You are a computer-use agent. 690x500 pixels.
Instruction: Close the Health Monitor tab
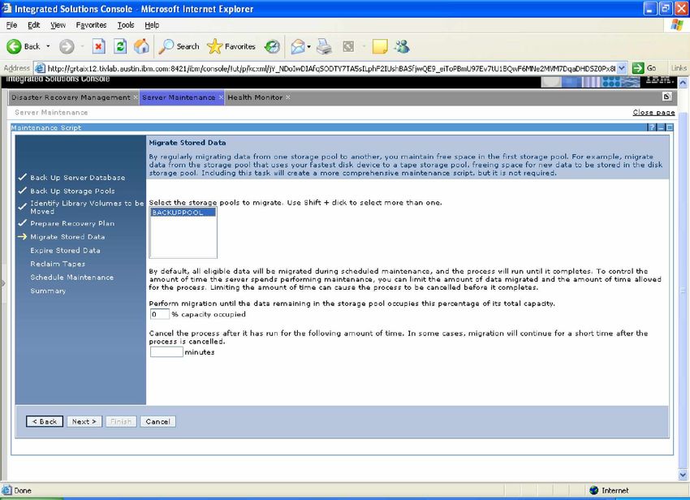(288, 97)
